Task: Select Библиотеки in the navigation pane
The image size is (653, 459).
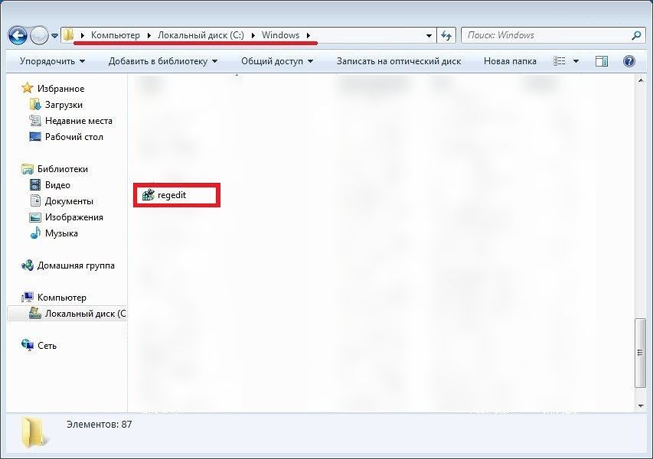Action: 63,169
